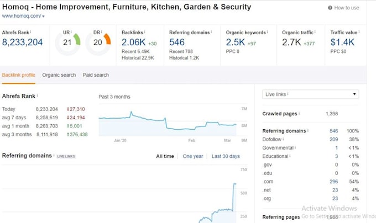The height and width of the screenshot is (223, 376).
Task: Click the LIVE LINKS badge
Action: tap(66, 156)
